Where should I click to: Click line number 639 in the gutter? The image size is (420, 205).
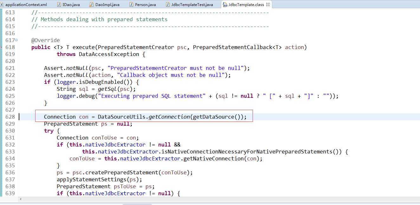(10, 193)
